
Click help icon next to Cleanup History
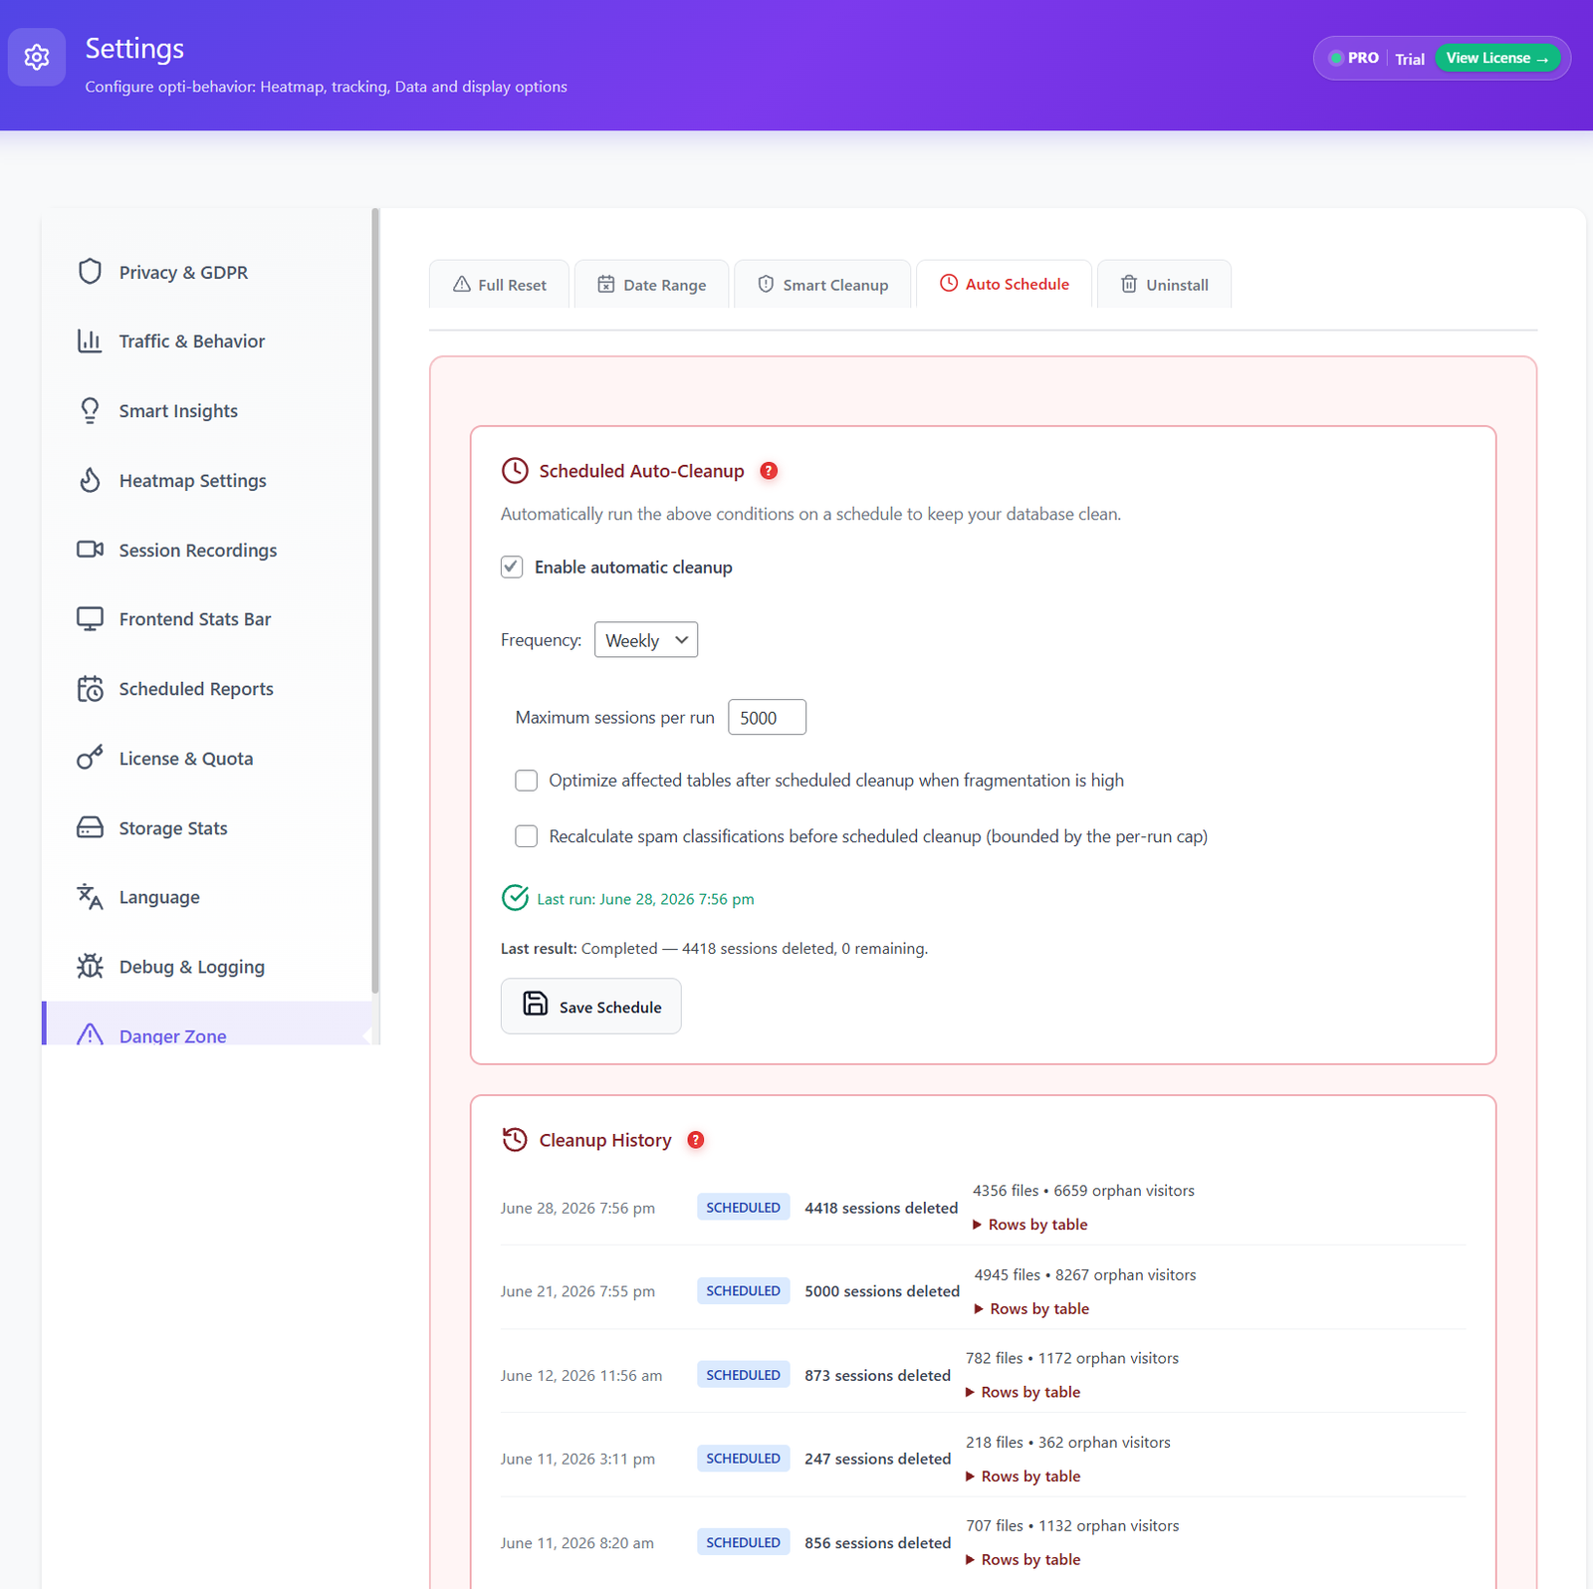tap(696, 1140)
